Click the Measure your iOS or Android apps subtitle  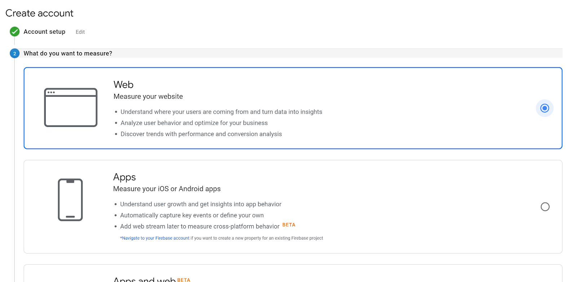pyautogui.click(x=167, y=189)
